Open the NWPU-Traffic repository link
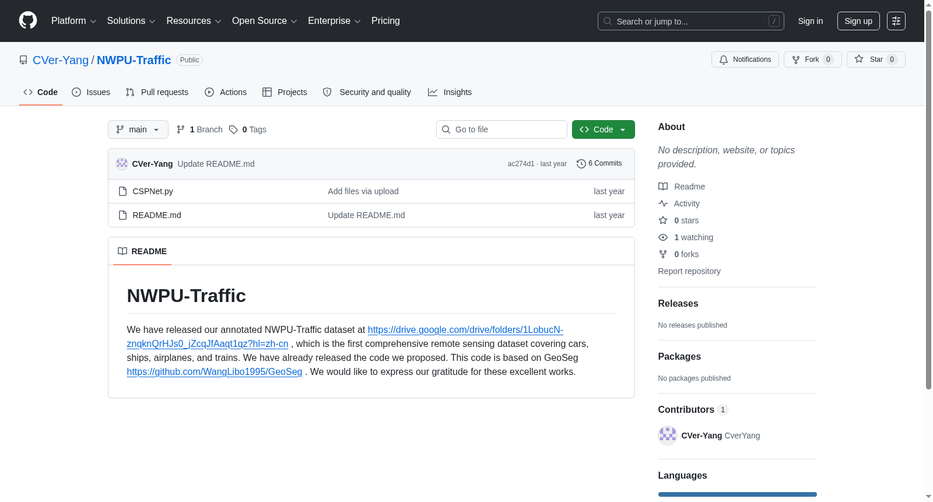This screenshot has width=933, height=502. click(x=134, y=60)
